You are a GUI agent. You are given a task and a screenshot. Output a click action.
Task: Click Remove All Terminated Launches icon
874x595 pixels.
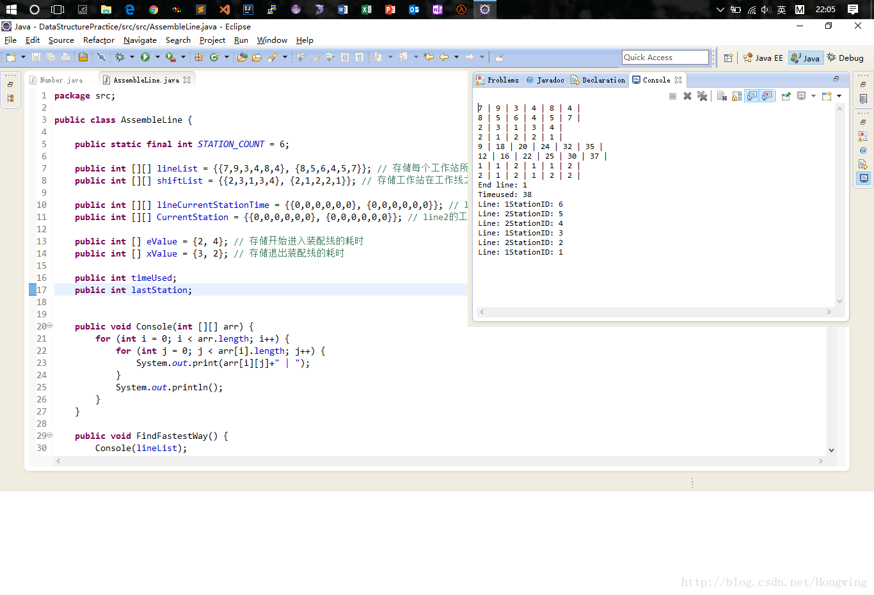pos(703,96)
